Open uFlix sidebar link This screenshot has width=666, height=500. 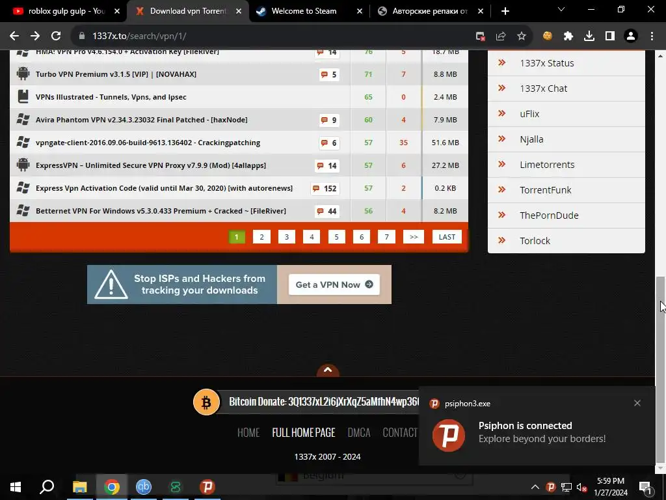click(529, 114)
